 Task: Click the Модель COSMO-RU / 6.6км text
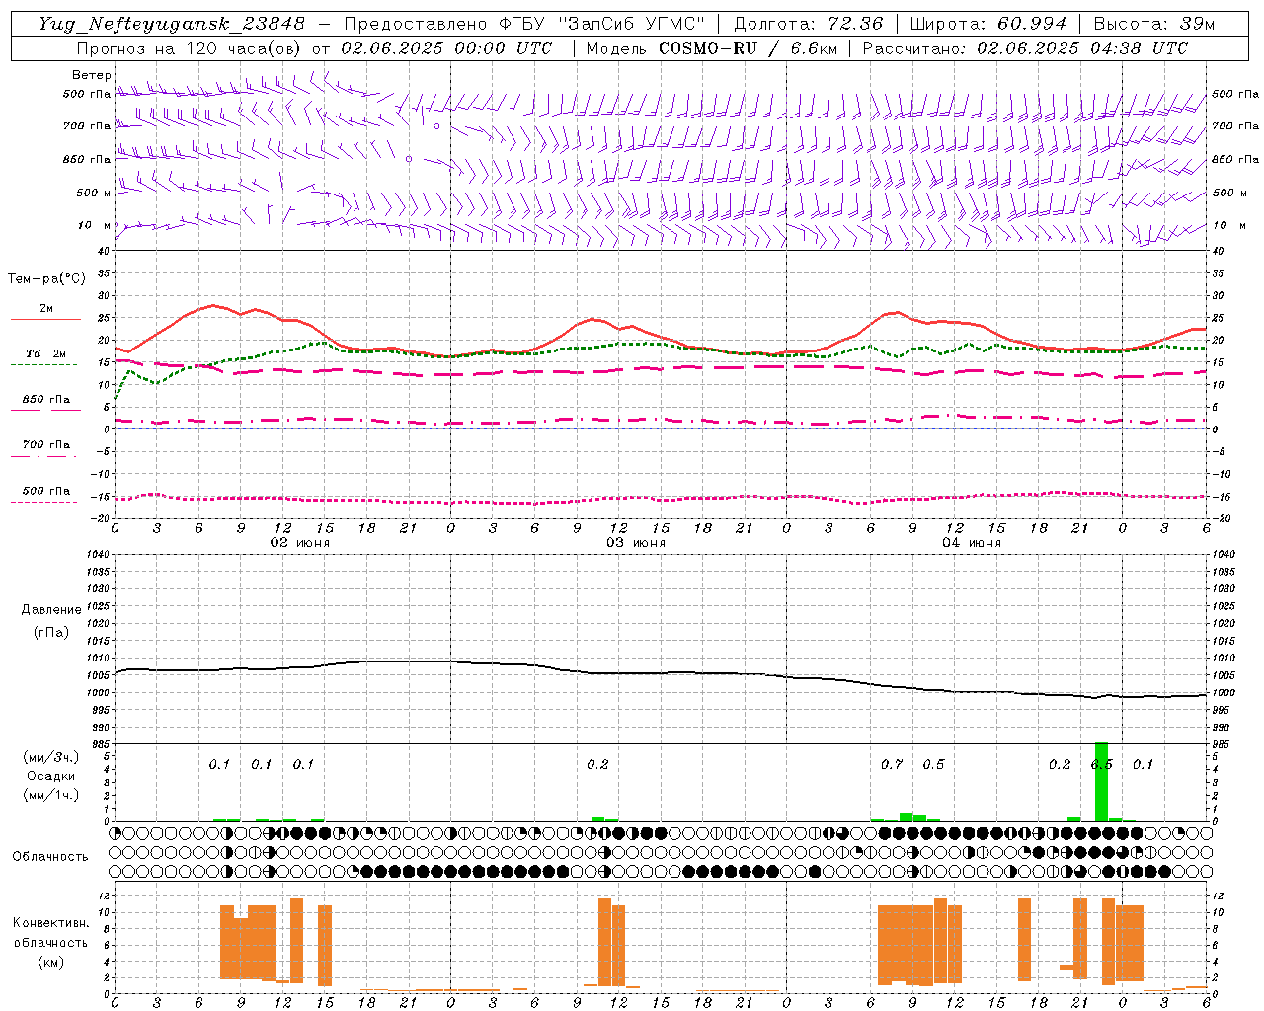point(711,48)
